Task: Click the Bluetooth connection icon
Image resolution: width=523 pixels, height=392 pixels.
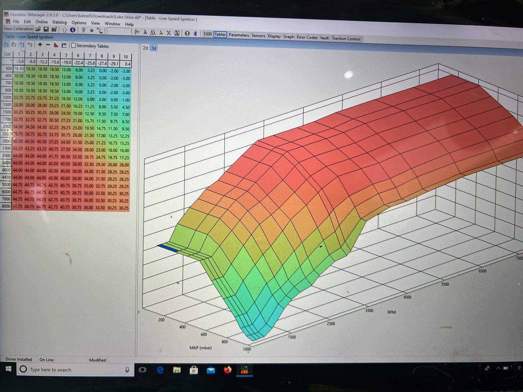Action: coord(195,33)
